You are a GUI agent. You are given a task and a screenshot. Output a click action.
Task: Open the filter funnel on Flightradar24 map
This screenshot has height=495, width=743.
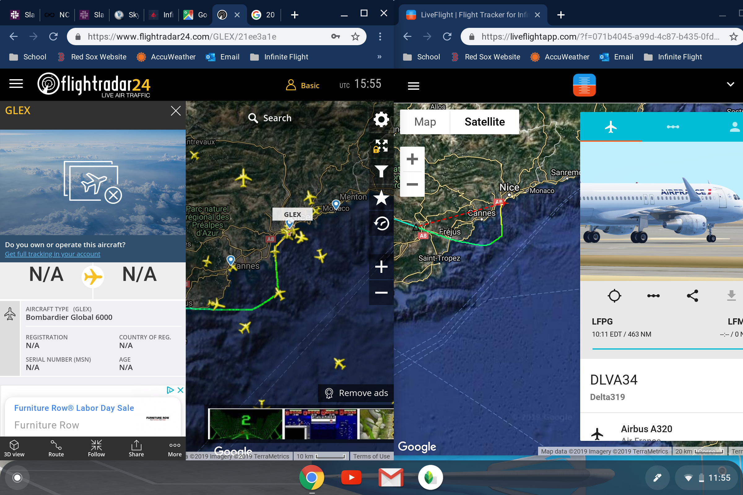[381, 171]
